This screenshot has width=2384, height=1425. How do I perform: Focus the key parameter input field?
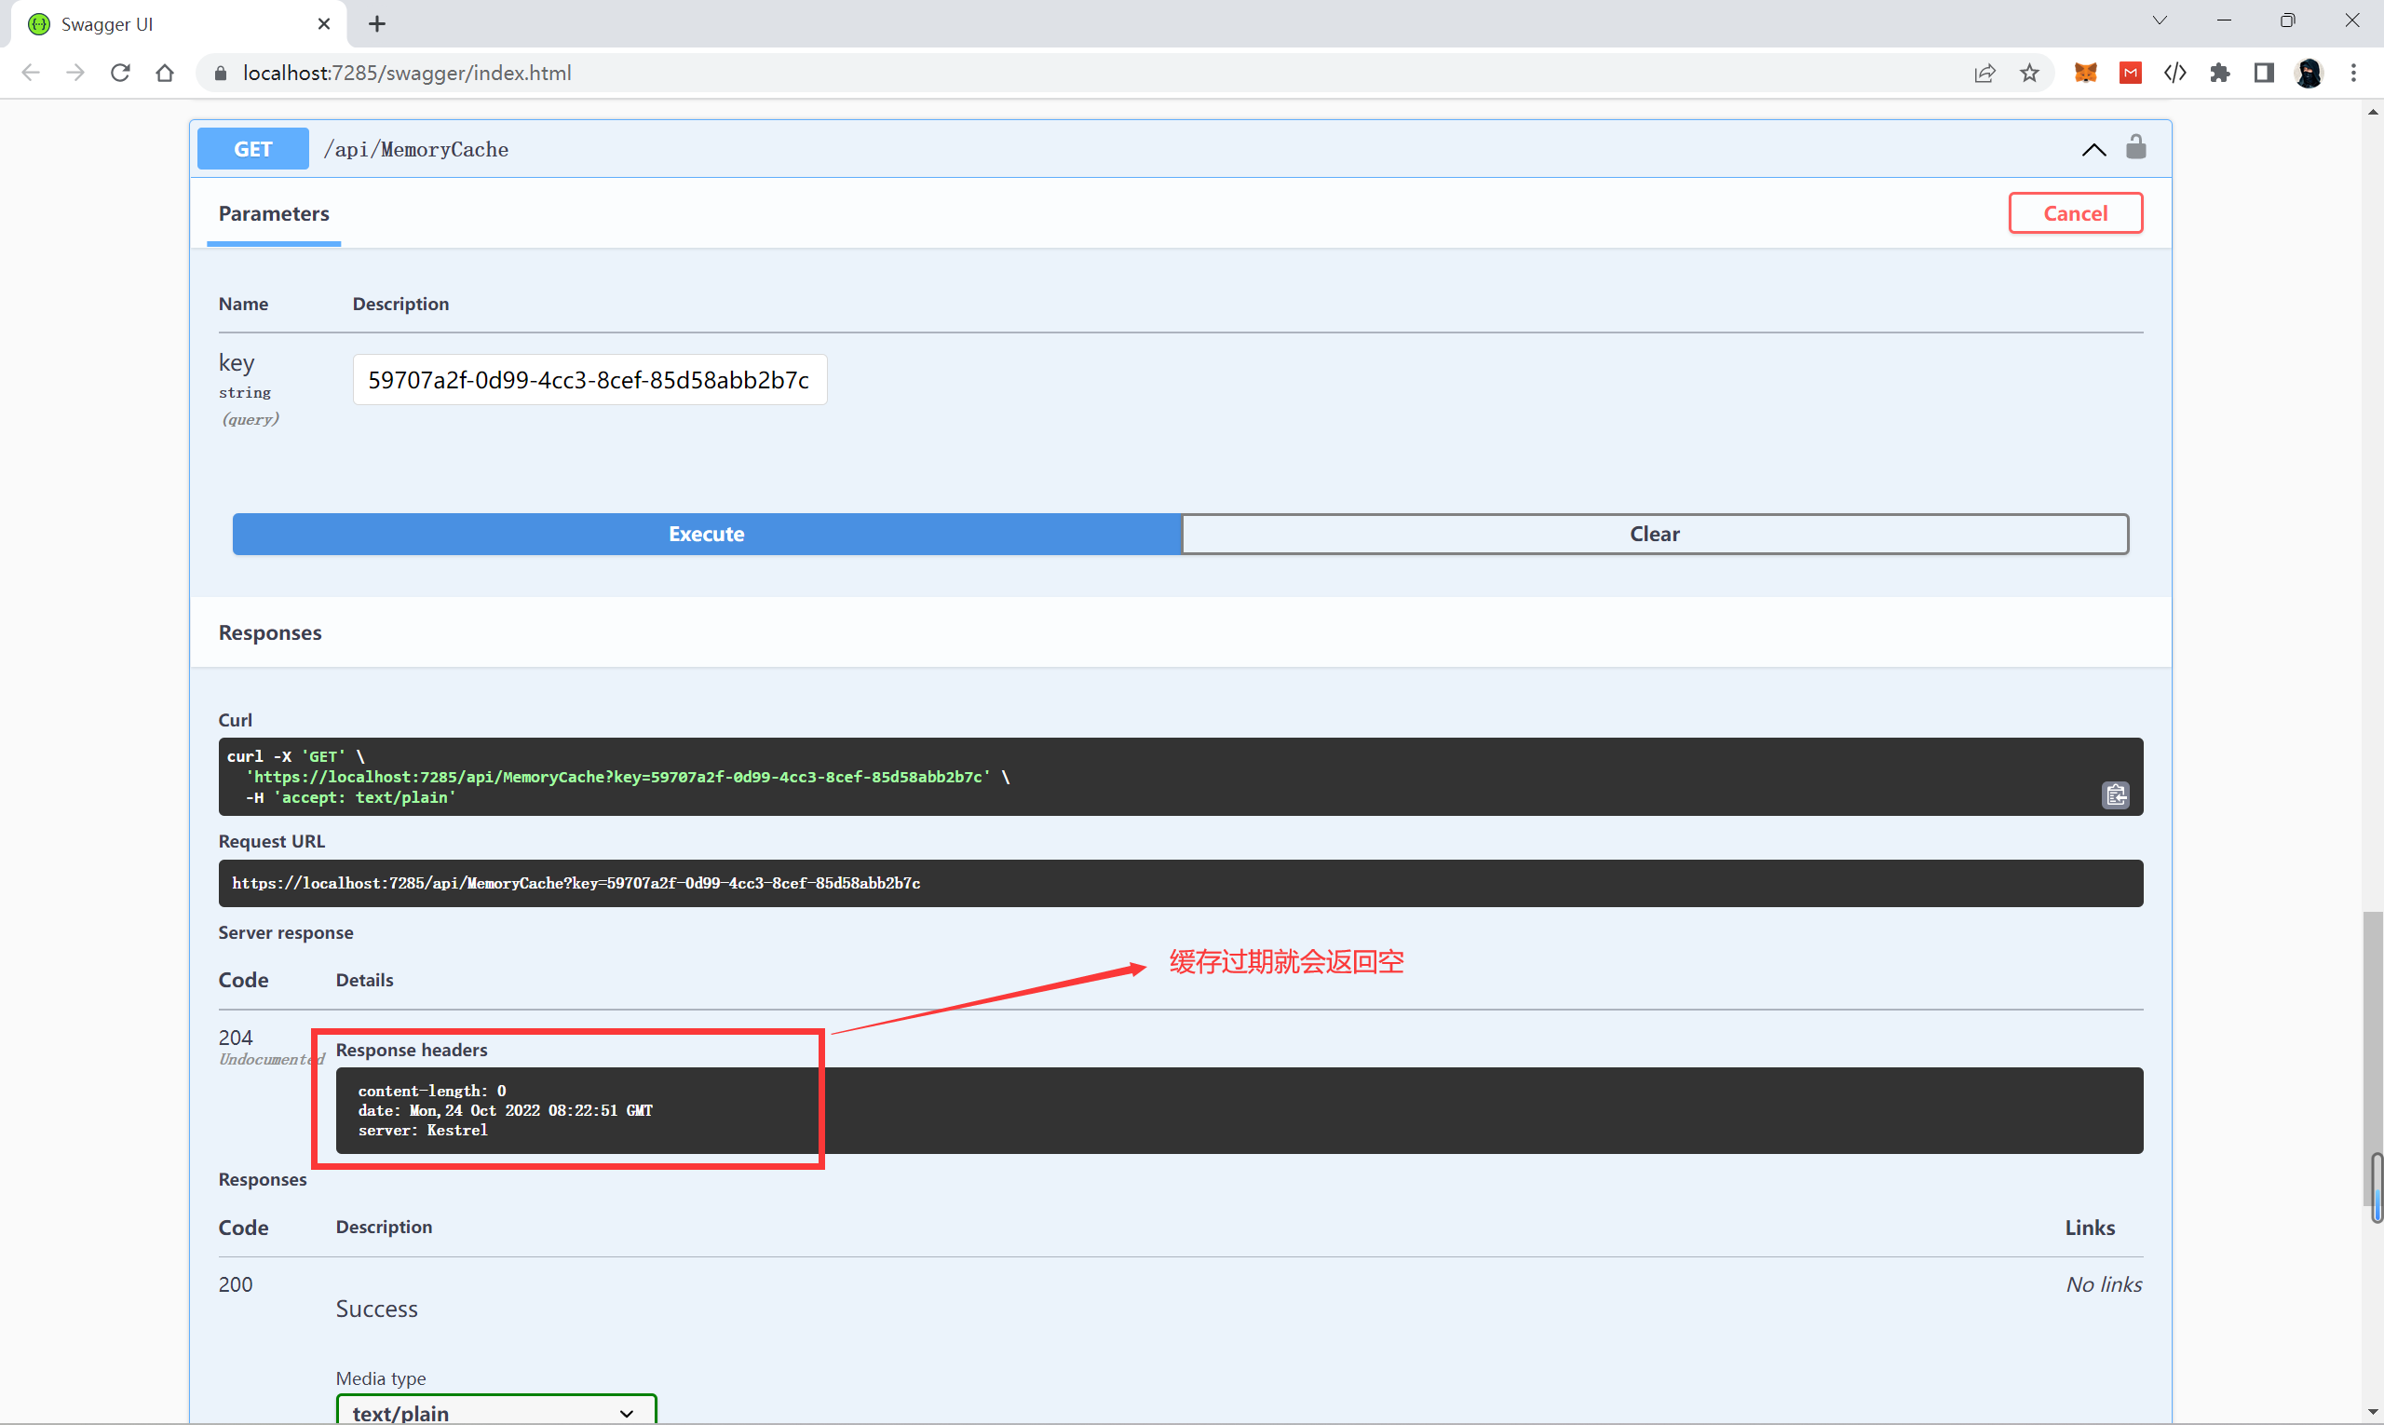click(589, 380)
